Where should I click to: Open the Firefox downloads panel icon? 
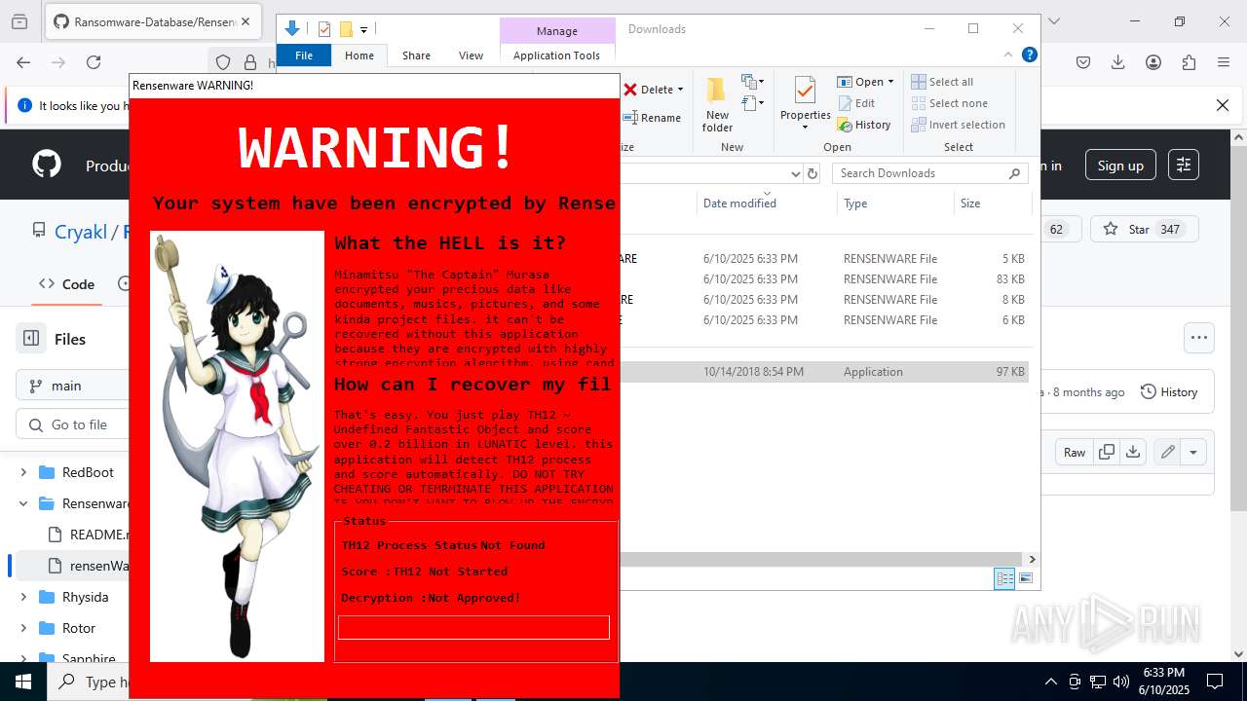[x=1117, y=62]
